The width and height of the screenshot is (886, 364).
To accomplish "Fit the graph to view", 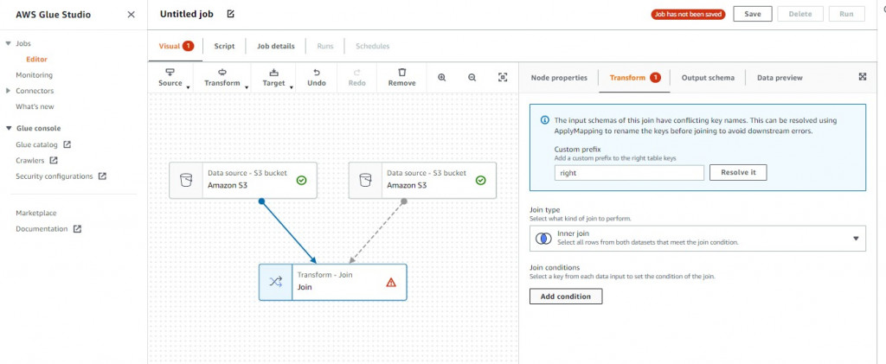I will (503, 77).
